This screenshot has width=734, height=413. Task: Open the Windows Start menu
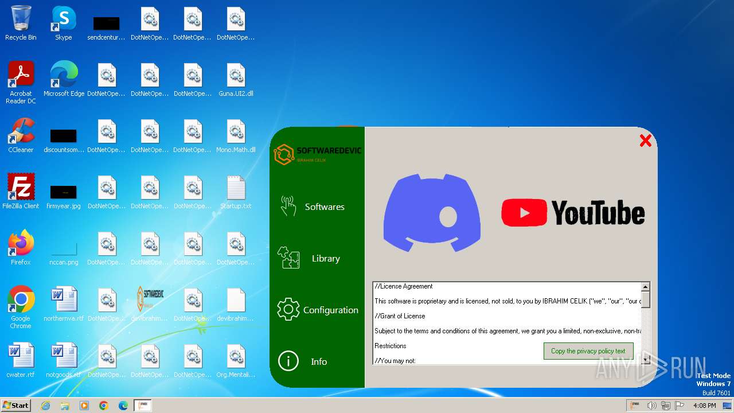[15, 405]
